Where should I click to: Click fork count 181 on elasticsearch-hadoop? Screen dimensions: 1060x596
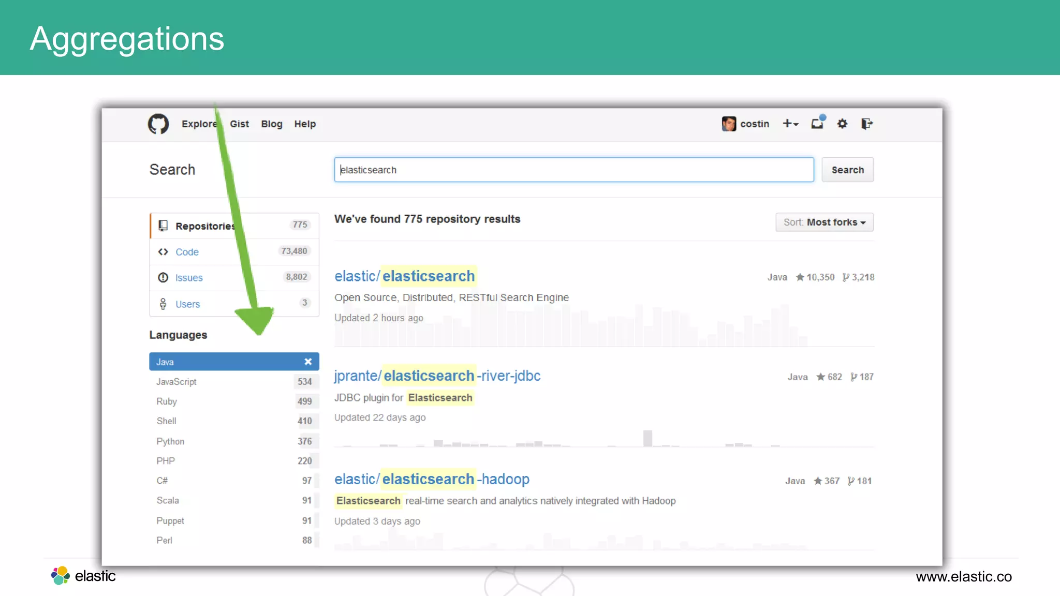860,481
